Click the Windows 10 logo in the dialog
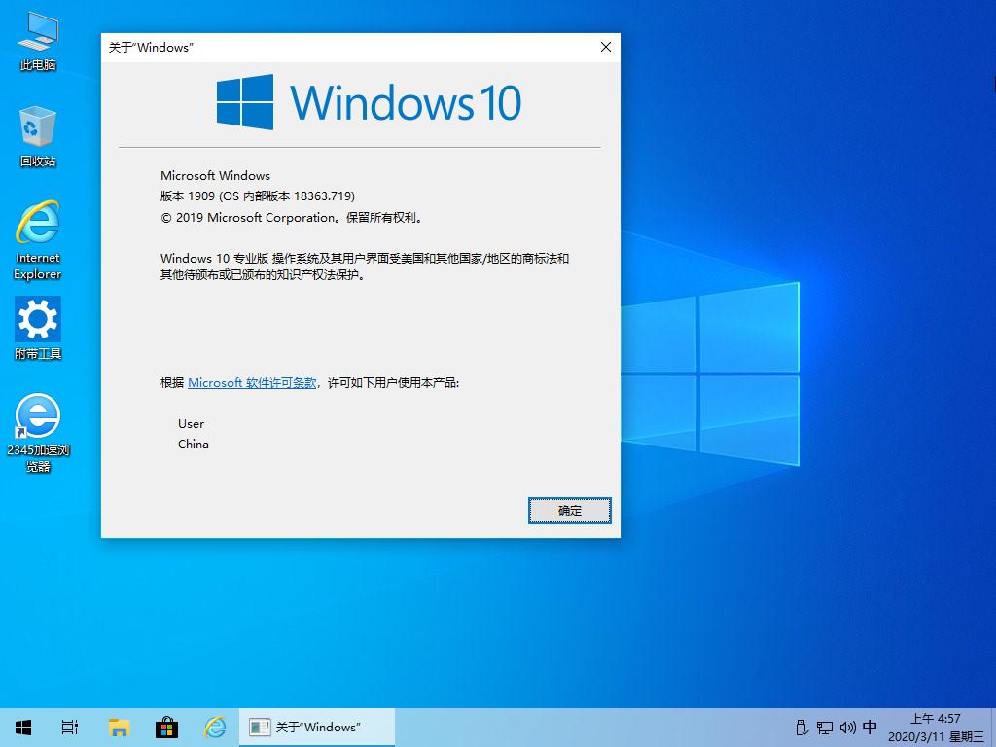The image size is (996, 747). pos(369,102)
